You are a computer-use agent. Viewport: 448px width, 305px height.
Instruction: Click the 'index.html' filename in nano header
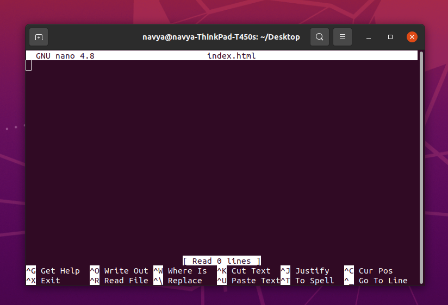click(232, 56)
